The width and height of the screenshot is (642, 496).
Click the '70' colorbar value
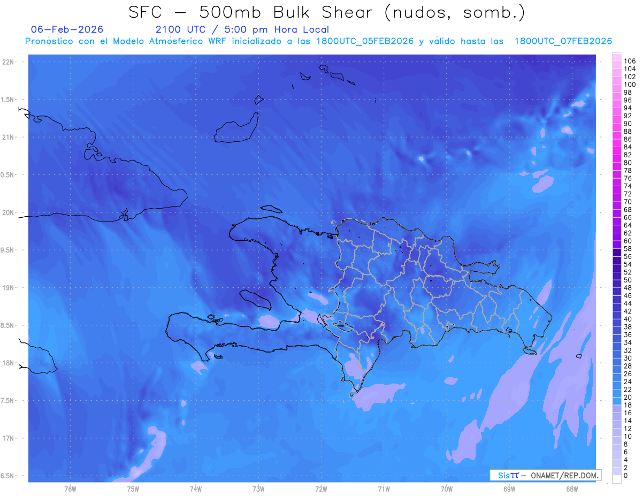point(628,202)
